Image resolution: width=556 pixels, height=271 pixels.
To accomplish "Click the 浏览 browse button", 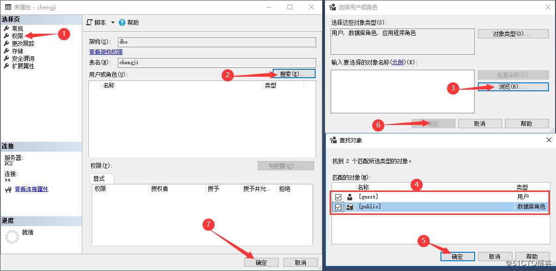I will pos(513,87).
